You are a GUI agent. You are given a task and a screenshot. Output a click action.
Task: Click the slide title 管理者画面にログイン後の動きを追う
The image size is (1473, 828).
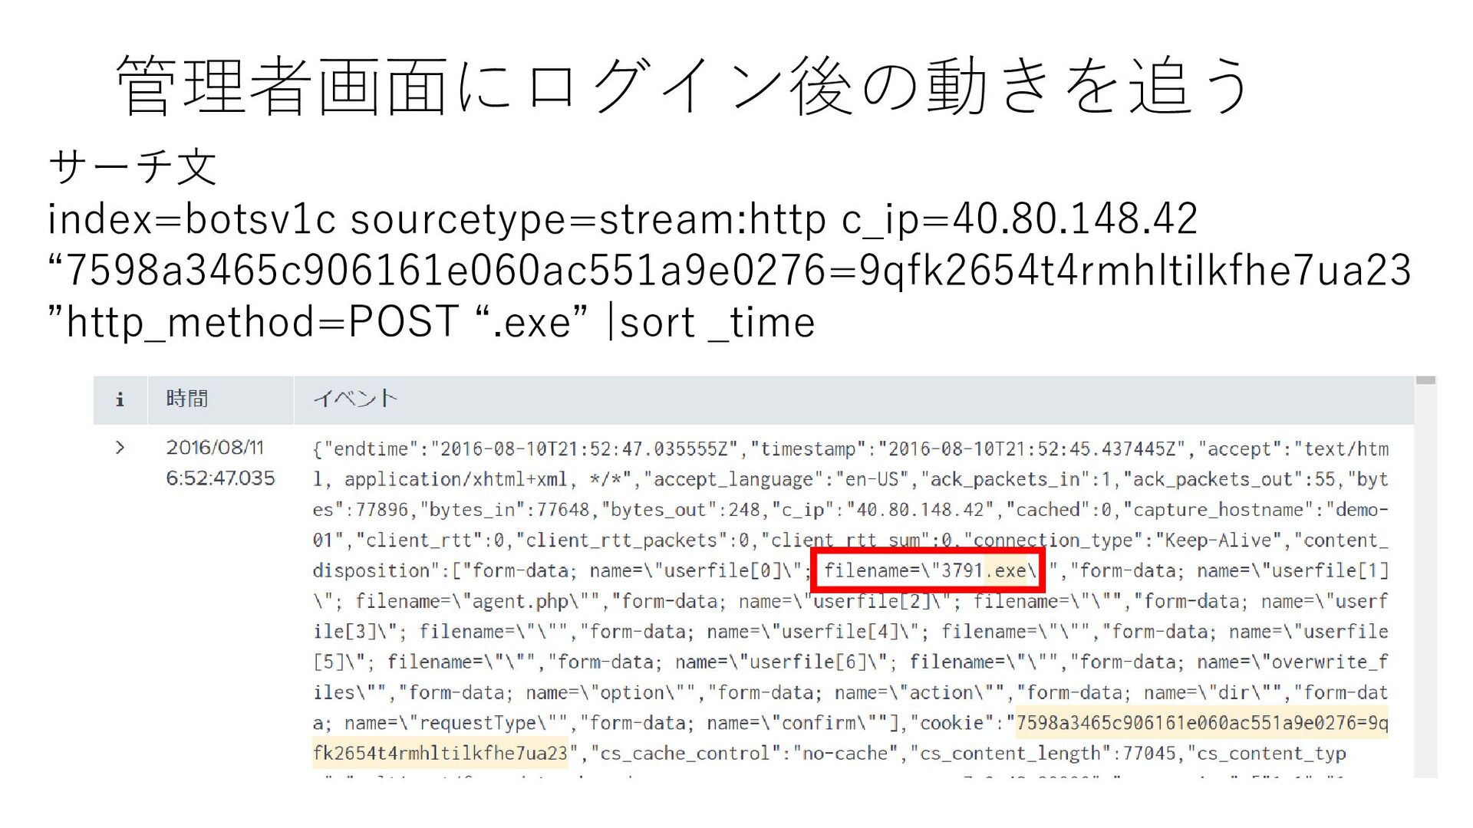point(683,86)
